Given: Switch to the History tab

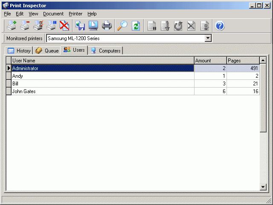Looking at the screenshot, I should tap(19, 50).
